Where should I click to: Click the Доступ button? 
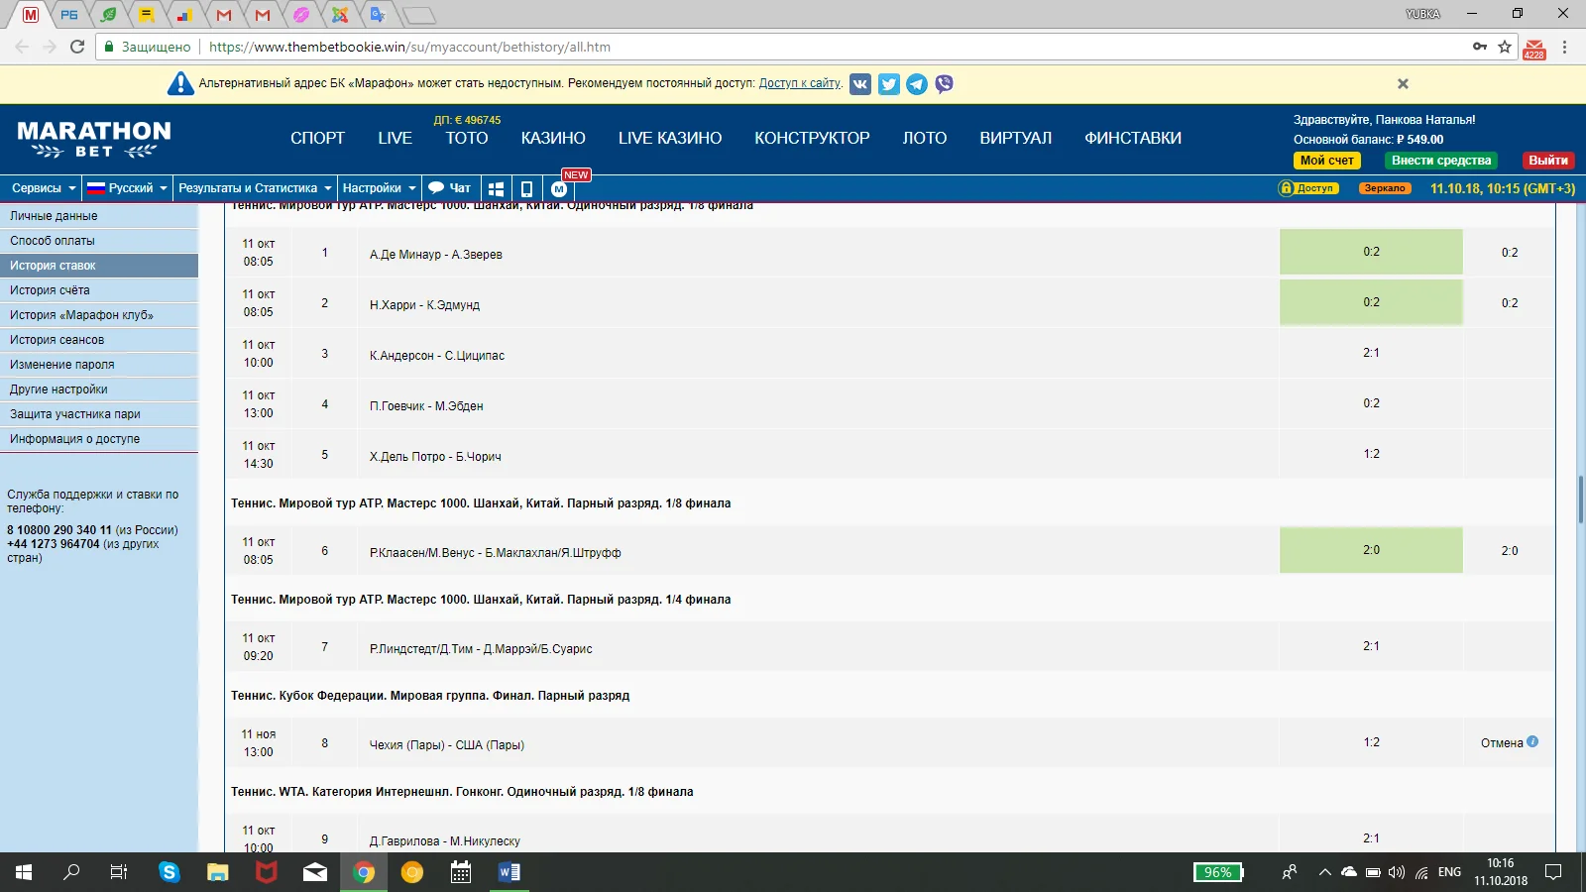pyautogui.click(x=1308, y=188)
